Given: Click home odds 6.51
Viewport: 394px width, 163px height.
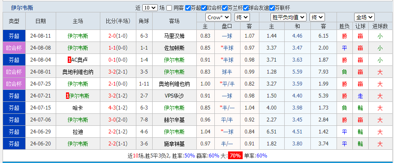Looking at the screenshot, I should (x=272, y=132).
